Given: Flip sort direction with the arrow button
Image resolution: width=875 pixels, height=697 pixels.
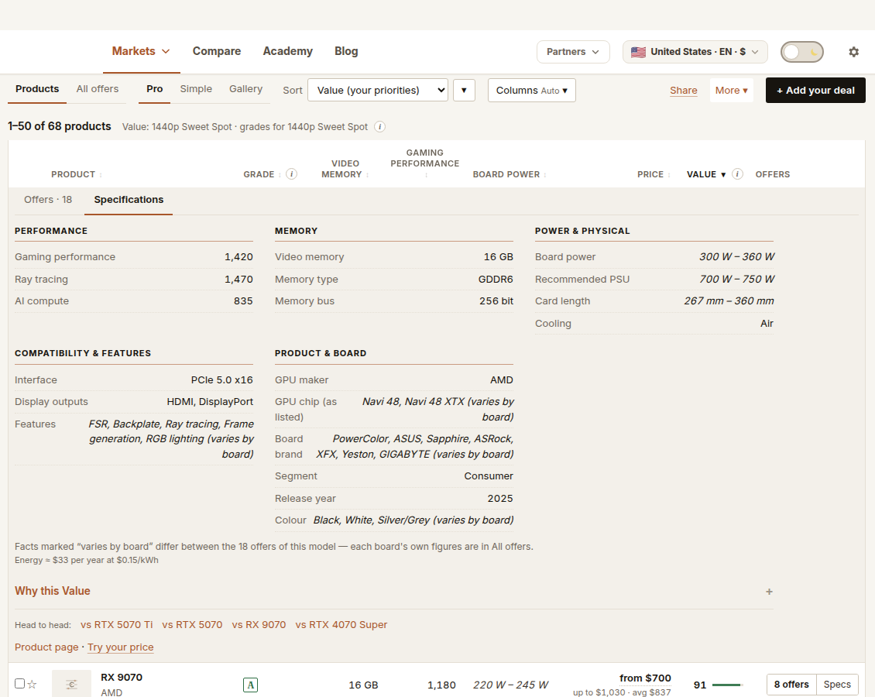Looking at the screenshot, I should coord(464,91).
